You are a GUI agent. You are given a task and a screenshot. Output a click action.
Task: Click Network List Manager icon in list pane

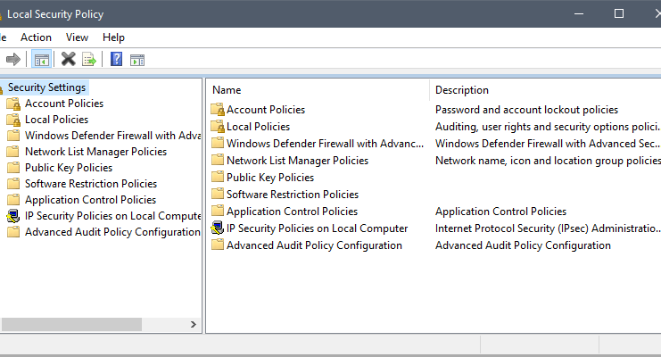click(x=218, y=160)
